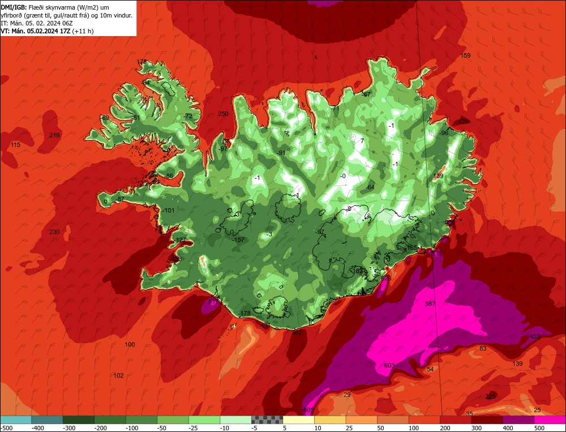Click the 325 value in the bottom-right corner
The width and height of the screenshot is (566, 432).
pyautogui.click(x=490, y=396)
